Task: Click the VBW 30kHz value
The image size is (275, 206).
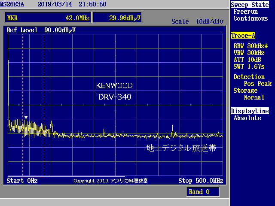Action: 249,53
